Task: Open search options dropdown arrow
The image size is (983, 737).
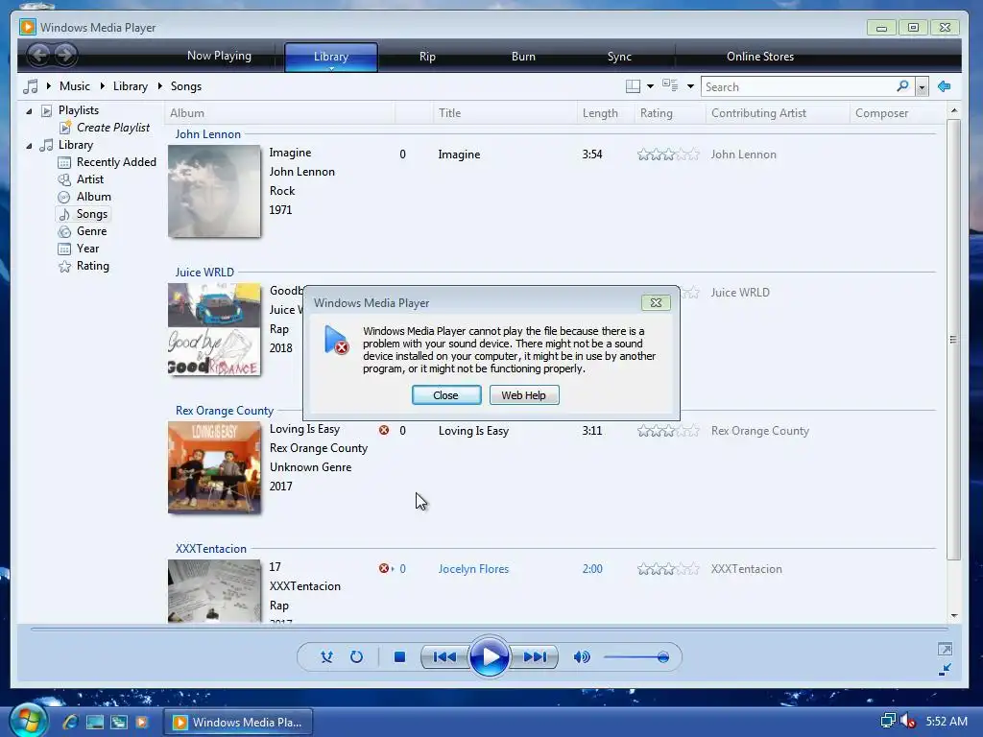Action: 922,87
